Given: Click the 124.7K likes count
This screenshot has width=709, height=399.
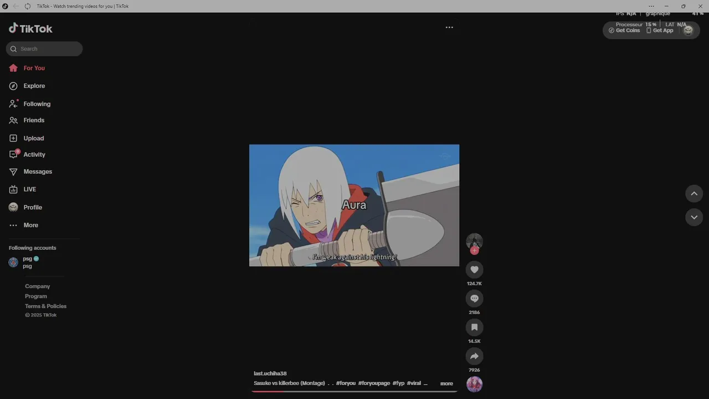Looking at the screenshot, I should (x=474, y=284).
